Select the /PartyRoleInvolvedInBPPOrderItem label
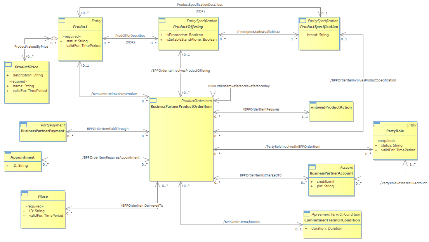 point(293,147)
